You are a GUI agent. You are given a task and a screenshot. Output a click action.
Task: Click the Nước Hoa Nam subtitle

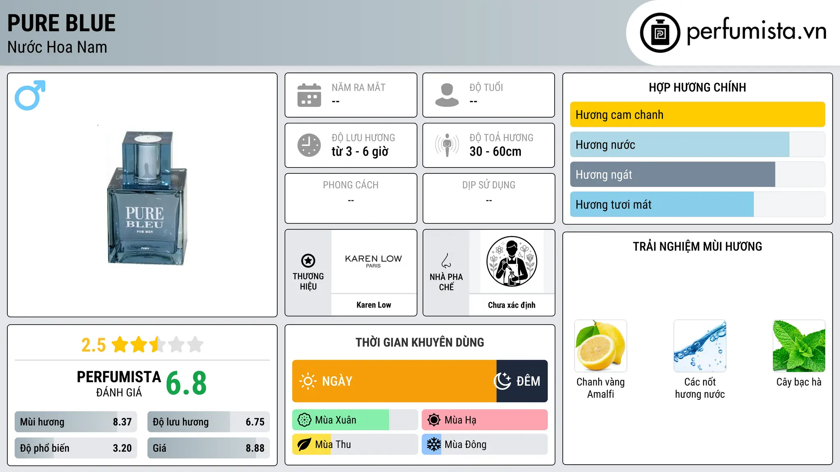(x=57, y=47)
